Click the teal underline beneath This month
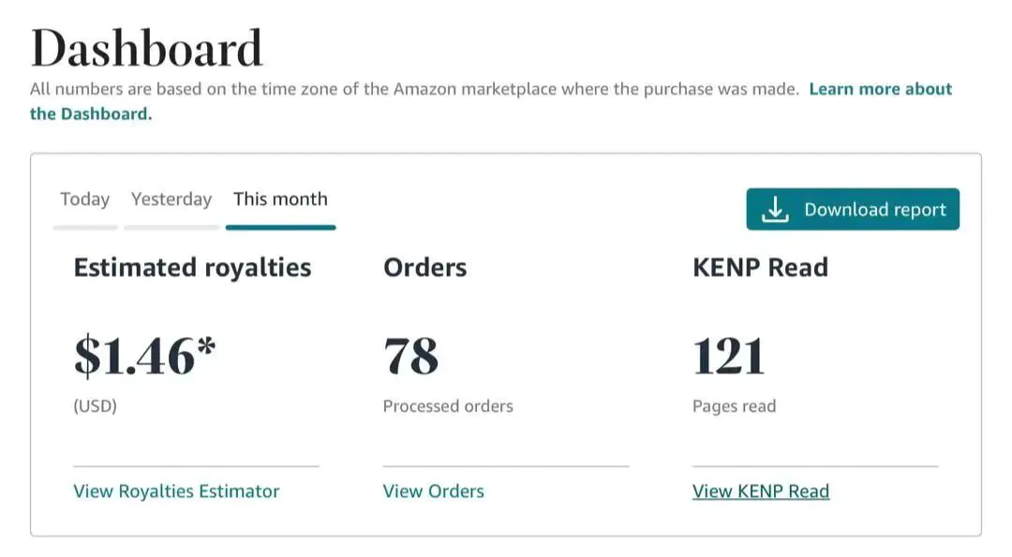 point(281,227)
